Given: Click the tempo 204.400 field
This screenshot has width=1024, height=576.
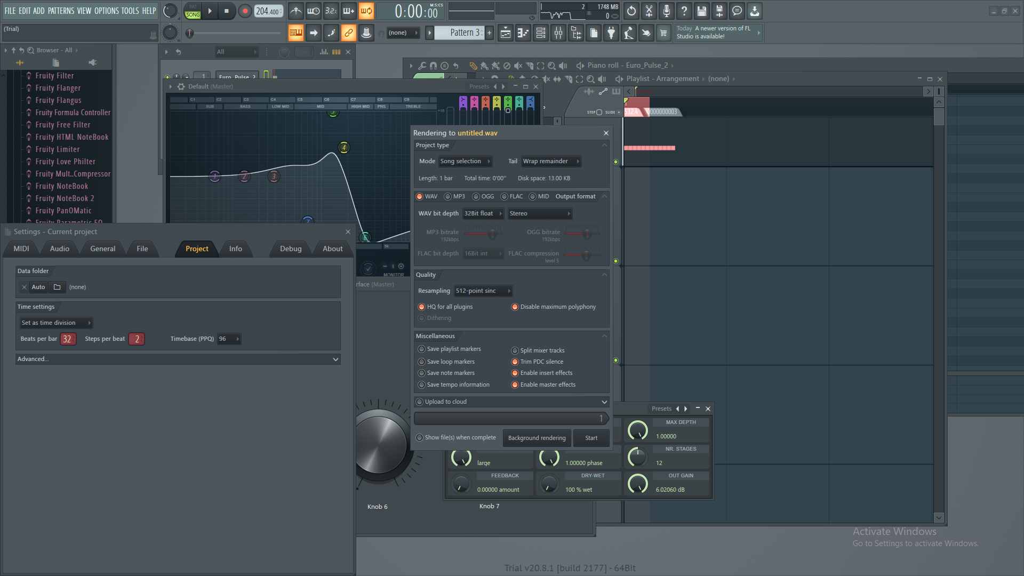Looking at the screenshot, I should click(268, 11).
